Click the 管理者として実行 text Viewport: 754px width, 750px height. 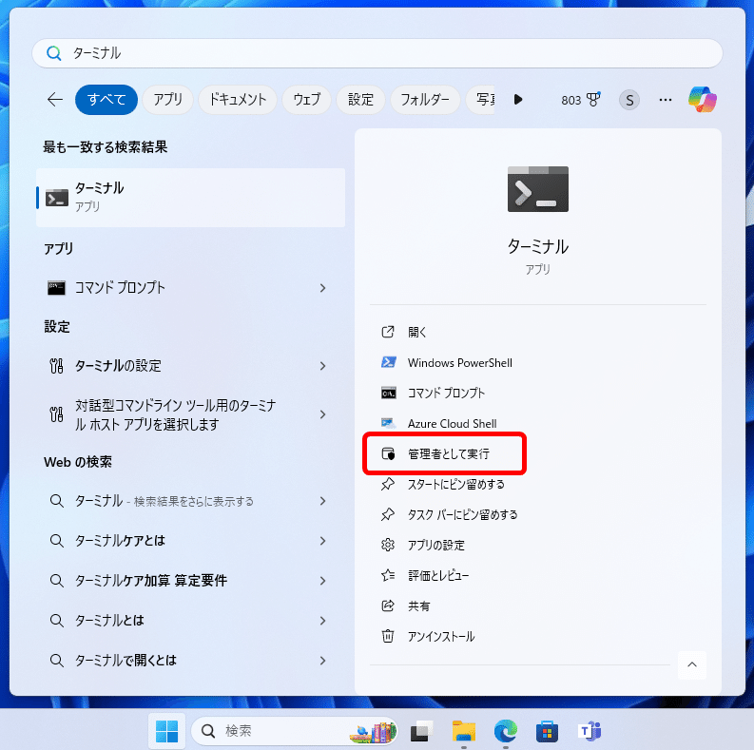(449, 453)
